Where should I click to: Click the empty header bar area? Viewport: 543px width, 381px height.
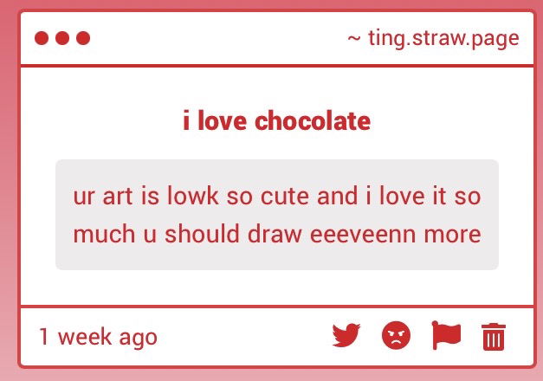(x=217, y=39)
